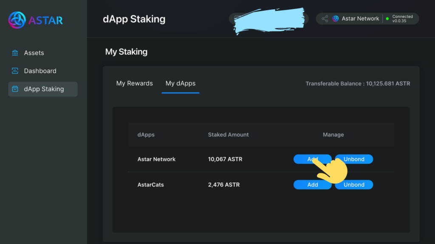435x244 pixels.
Task: Unbond stake from AstarCats
Action: (354, 185)
